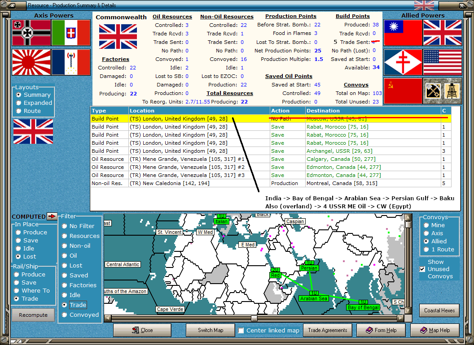Click the Destination column header
Viewport: 474px width, 345px height.
pyautogui.click(x=373, y=111)
